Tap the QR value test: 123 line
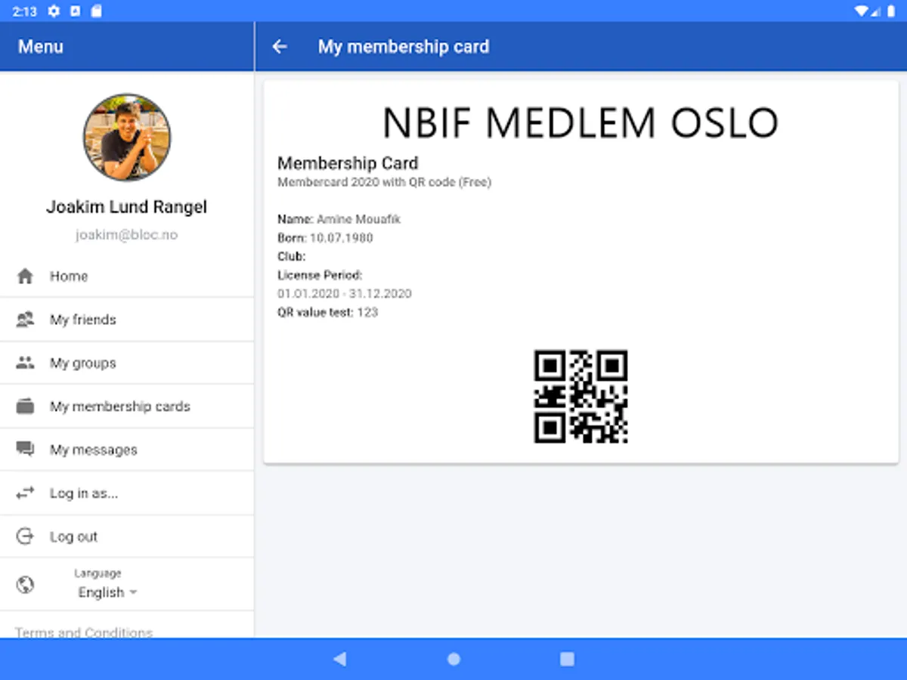The image size is (907, 680). [327, 312]
